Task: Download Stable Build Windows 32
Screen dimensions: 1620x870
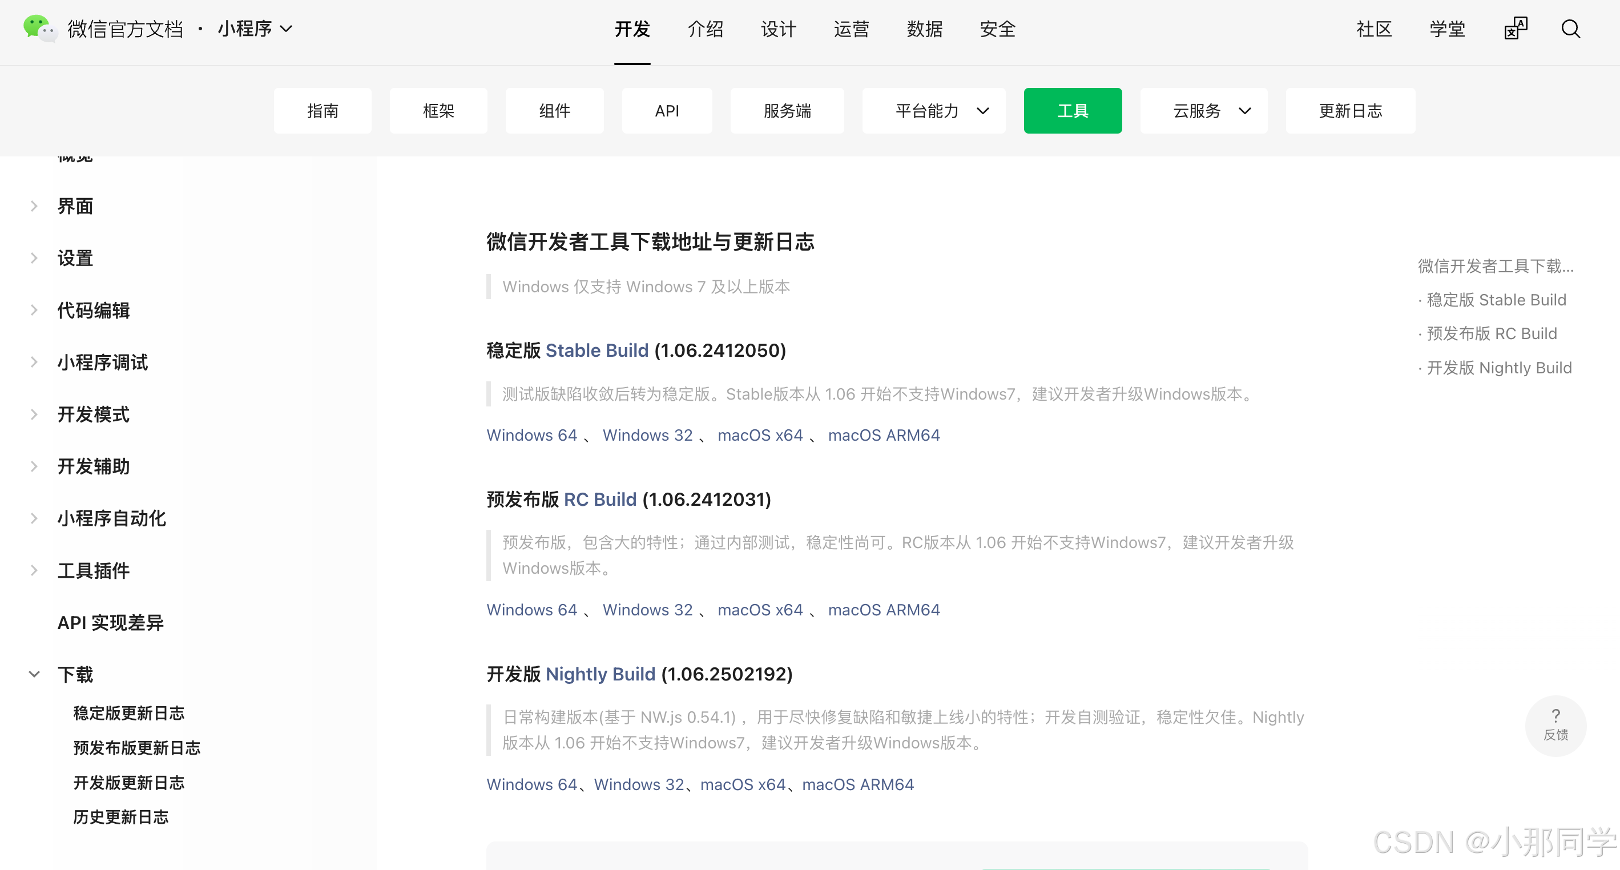Action: [x=647, y=434]
